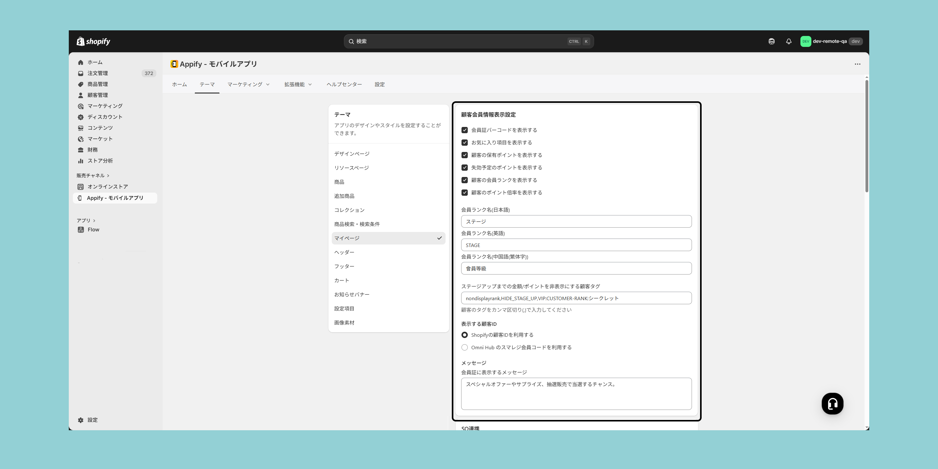
Task: Click the ホーム house icon in sidebar
Action: click(81, 62)
